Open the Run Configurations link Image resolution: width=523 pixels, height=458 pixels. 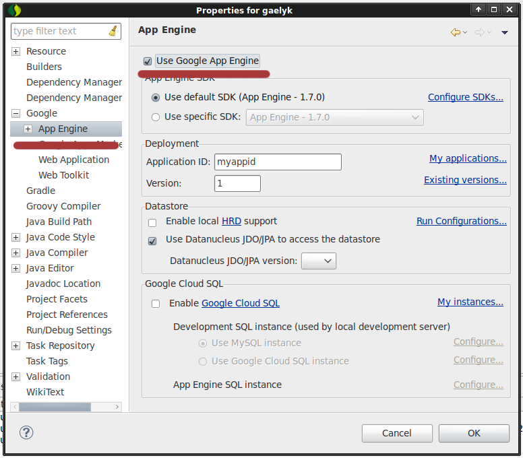click(x=462, y=221)
